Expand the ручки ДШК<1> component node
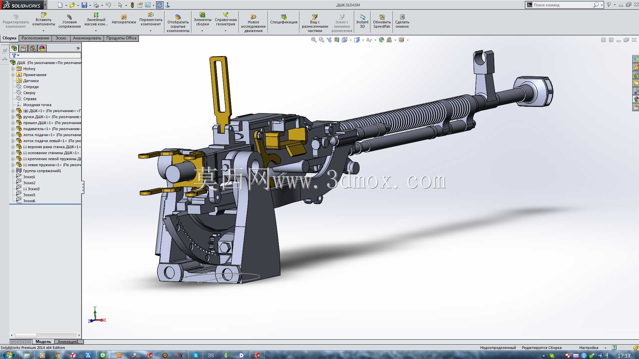The height and width of the screenshot is (359, 639). [13, 117]
